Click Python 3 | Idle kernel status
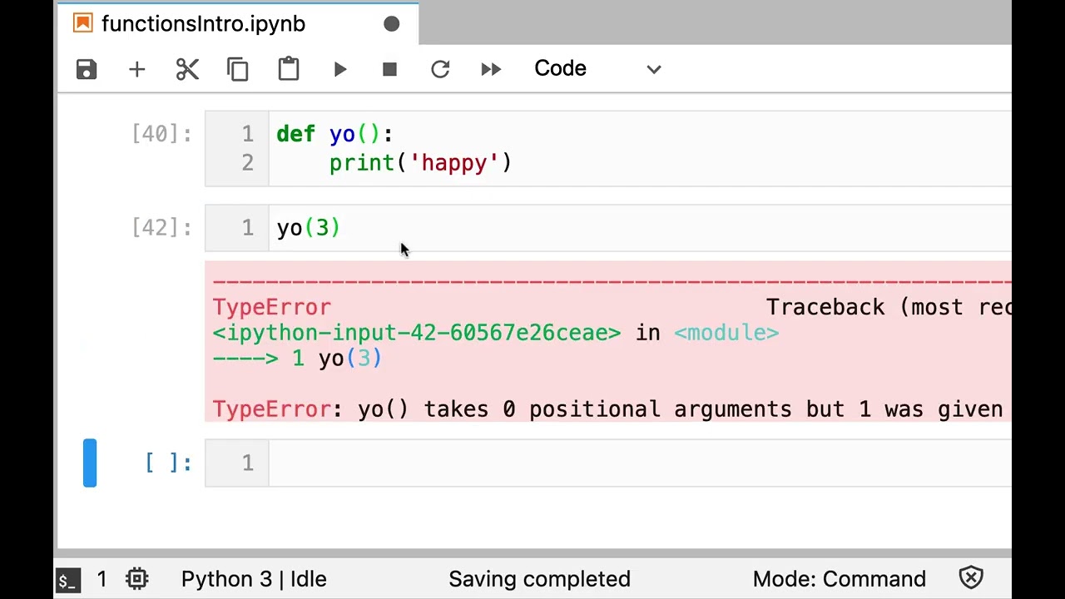This screenshot has width=1065, height=599. (x=254, y=579)
